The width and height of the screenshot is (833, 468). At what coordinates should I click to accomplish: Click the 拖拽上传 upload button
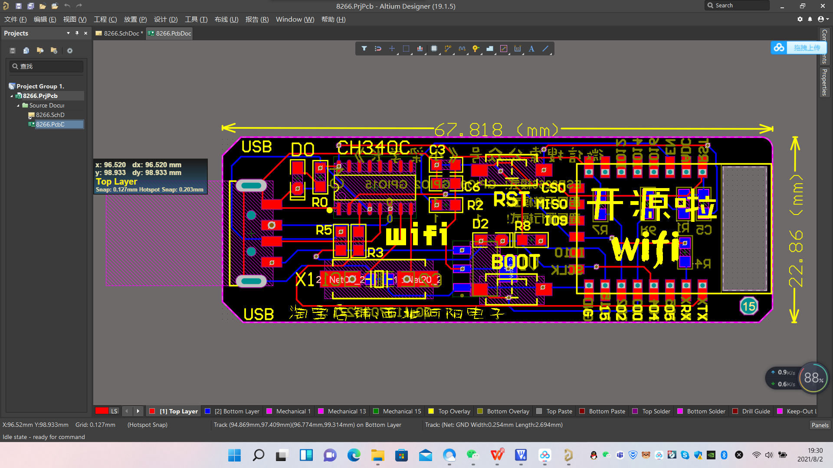pos(799,48)
